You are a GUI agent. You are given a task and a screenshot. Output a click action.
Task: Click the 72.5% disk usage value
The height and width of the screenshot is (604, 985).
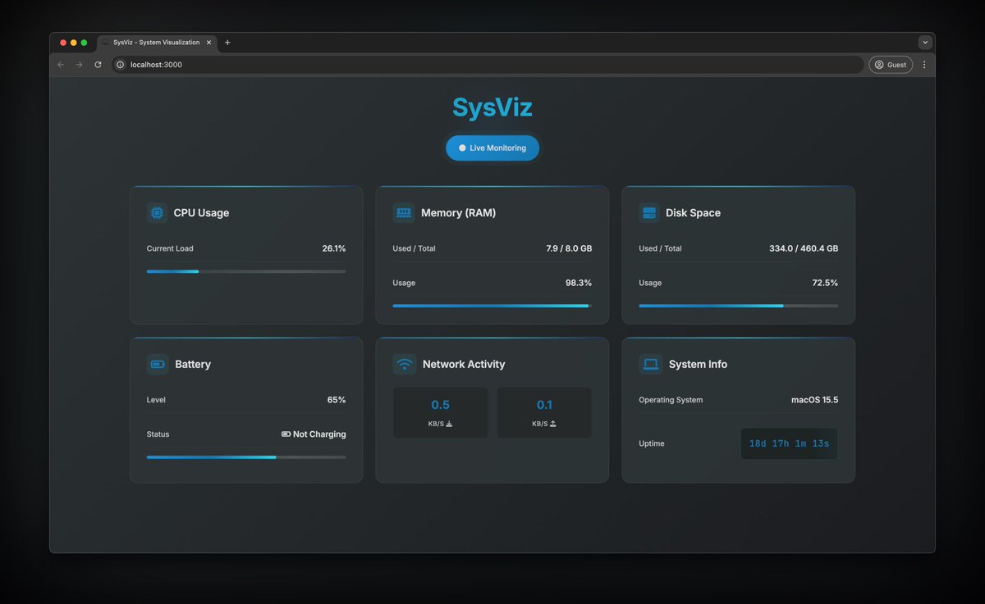[x=826, y=283]
